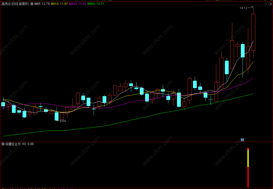Select the last tall red candlestick near 14.12
Image resolution: width=273 pixels, height=189 pixels.
pyautogui.click(x=253, y=32)
